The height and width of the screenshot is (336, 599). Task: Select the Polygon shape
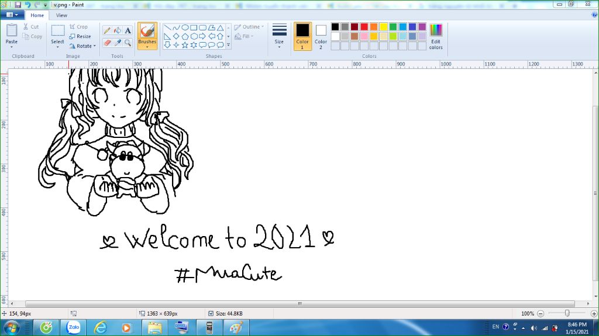211,27
